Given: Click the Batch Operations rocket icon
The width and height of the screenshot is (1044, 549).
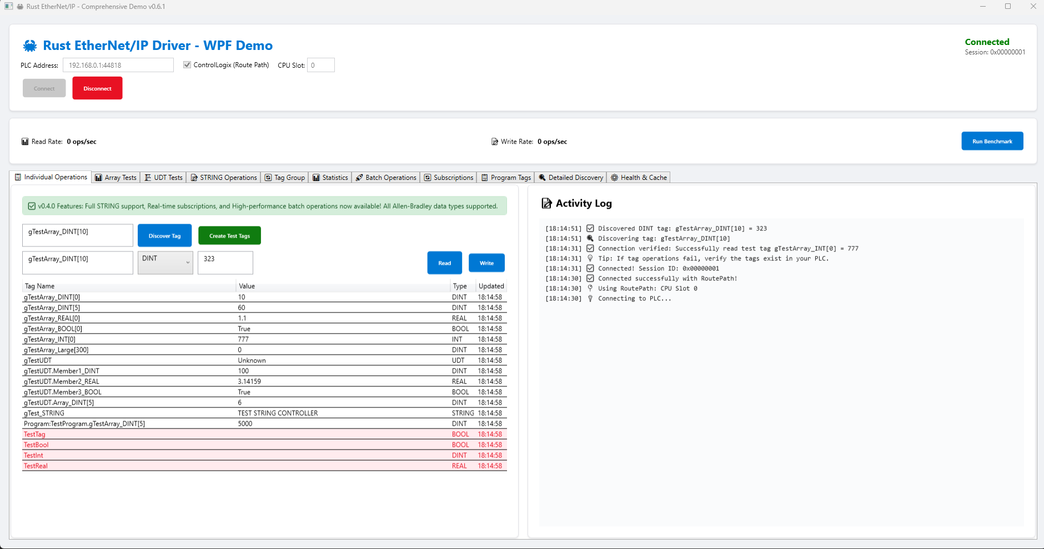Looking at the screenshot, I should [x=359, y=178].
